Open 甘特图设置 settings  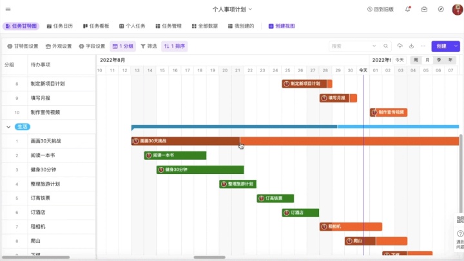coord(23,46)
